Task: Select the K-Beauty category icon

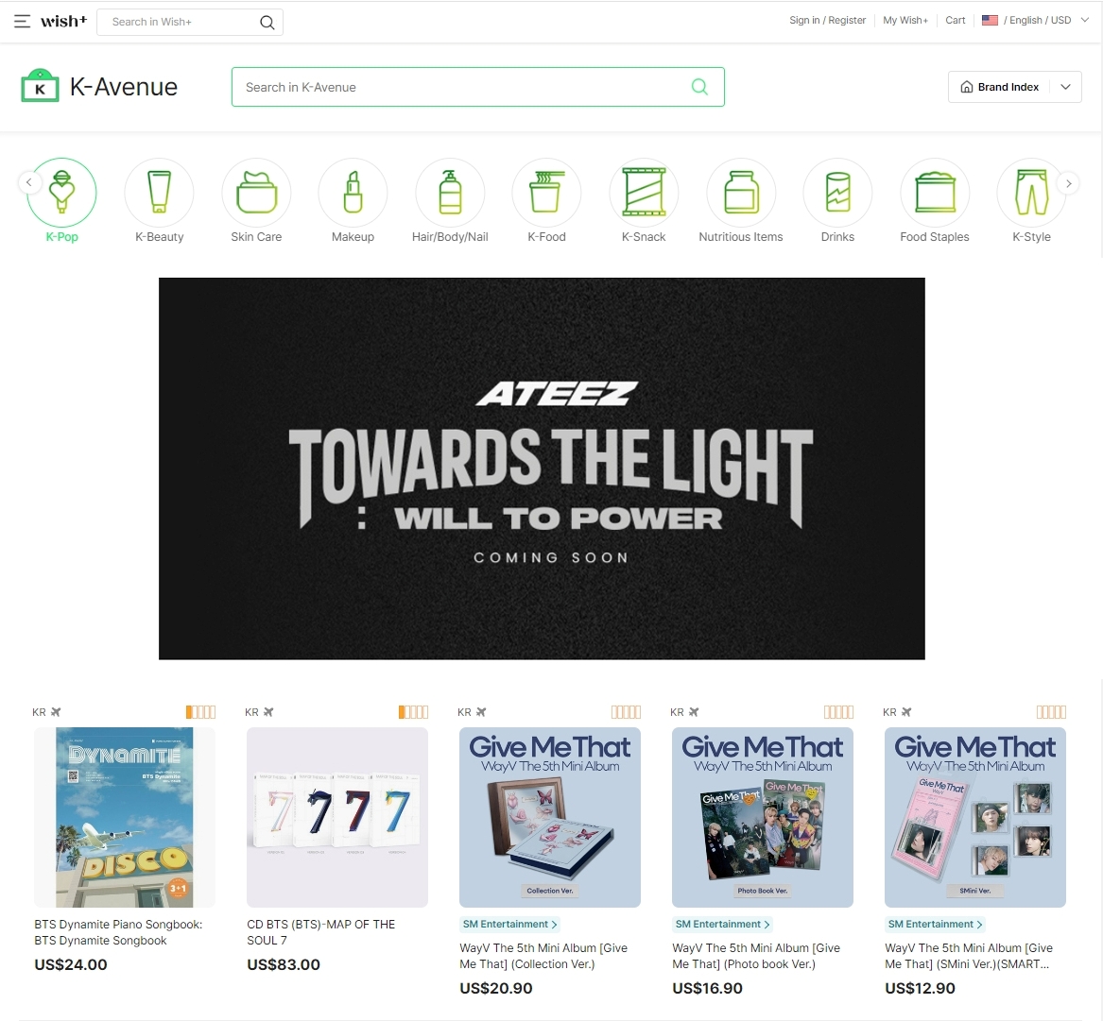Action: tap(159, 193)
